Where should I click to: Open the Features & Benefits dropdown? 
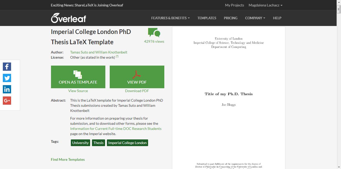tap(170, 18)
